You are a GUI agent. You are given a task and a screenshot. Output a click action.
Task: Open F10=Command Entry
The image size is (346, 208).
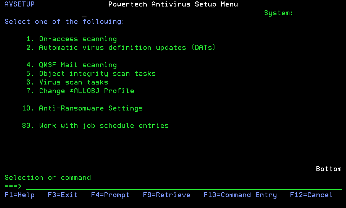(x=240, y=195)
